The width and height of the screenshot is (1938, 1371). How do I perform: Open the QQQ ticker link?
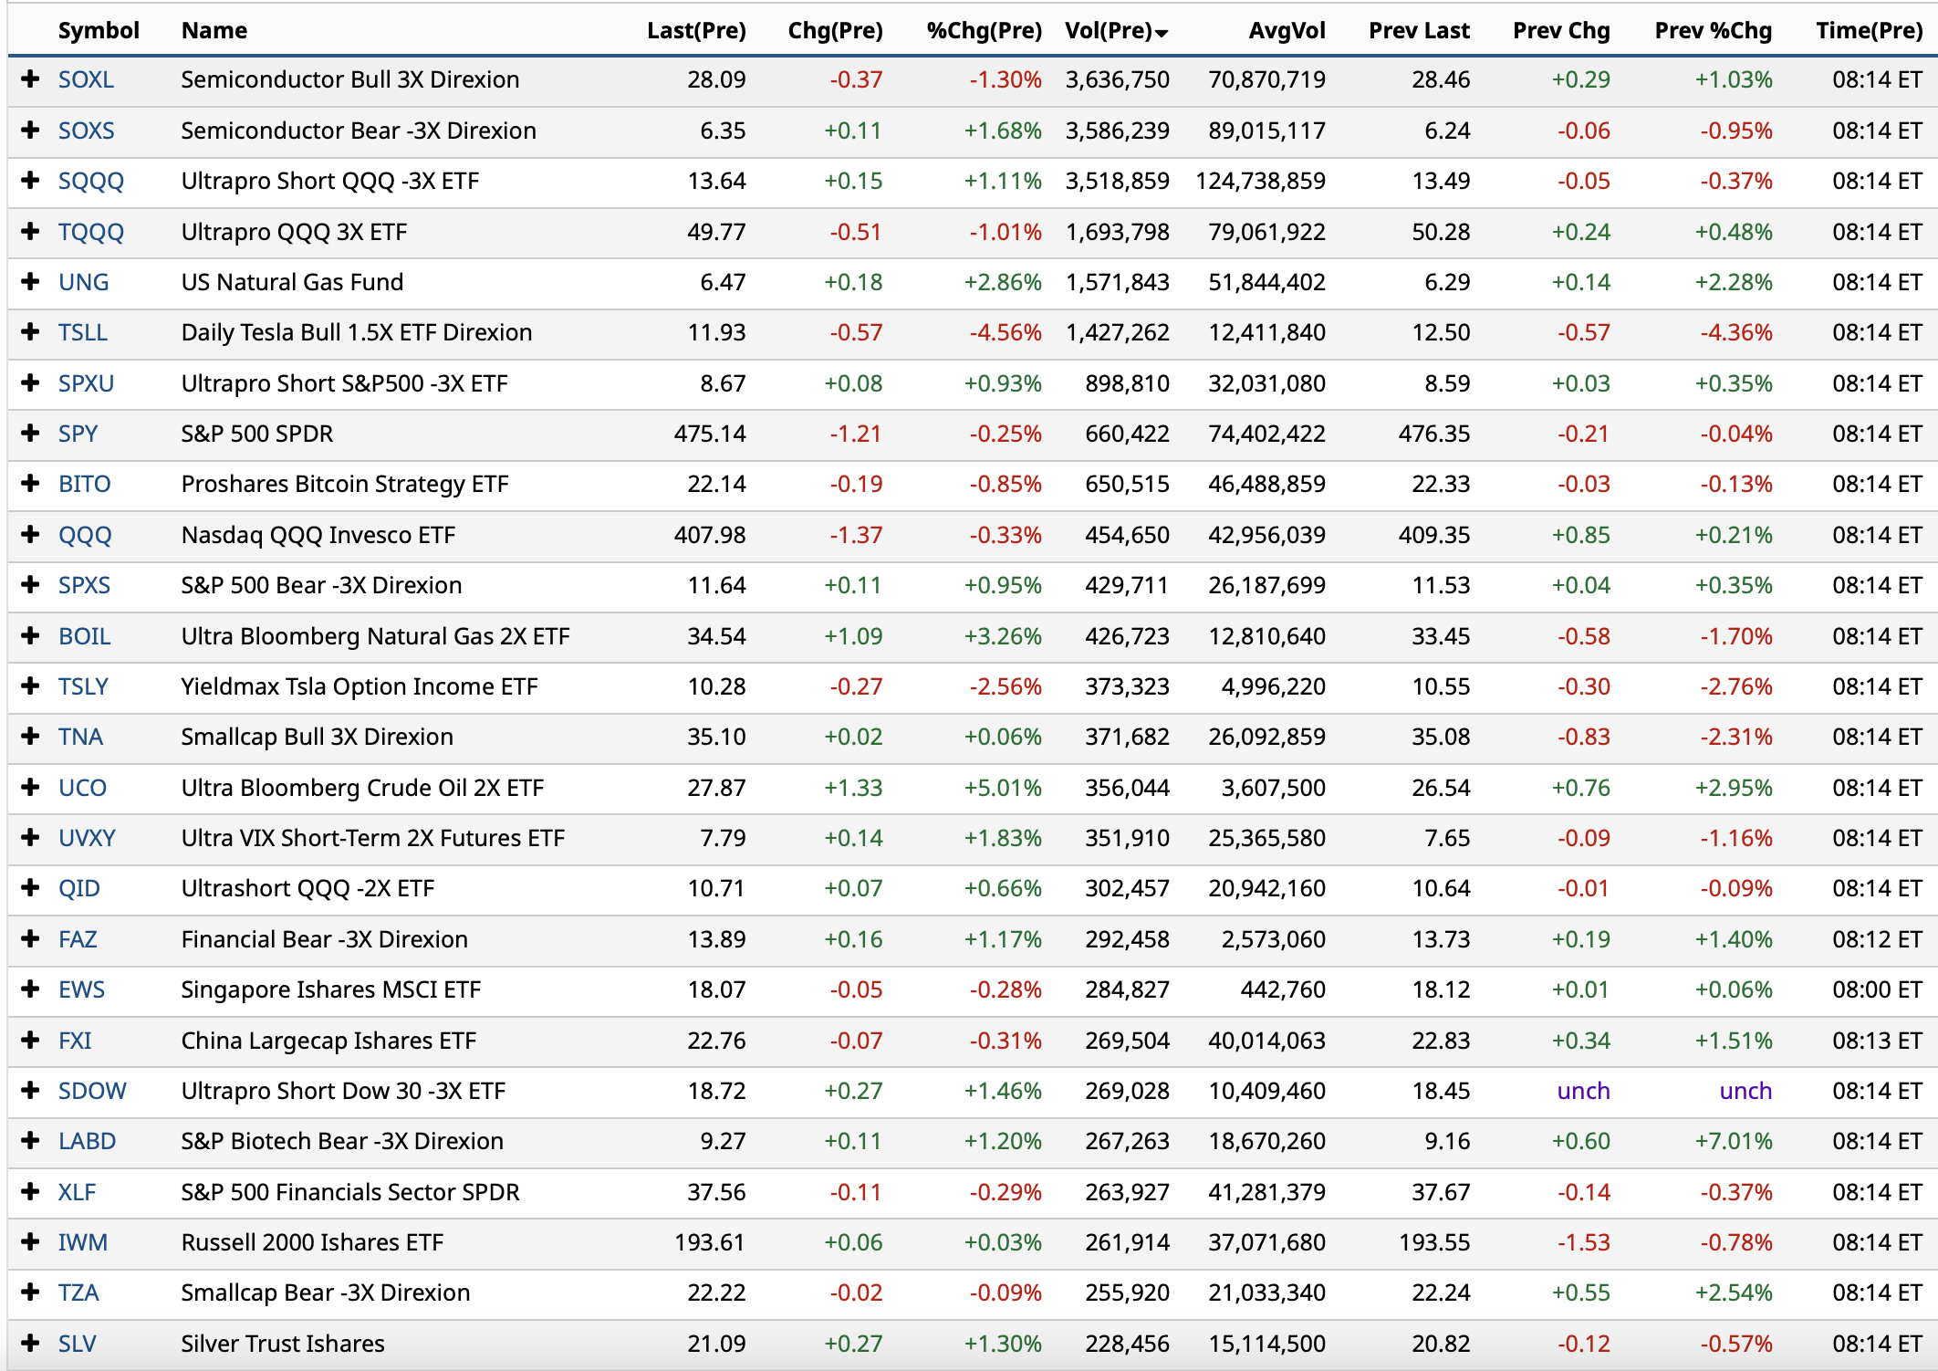pyautogui.click(x=85, y=535)
